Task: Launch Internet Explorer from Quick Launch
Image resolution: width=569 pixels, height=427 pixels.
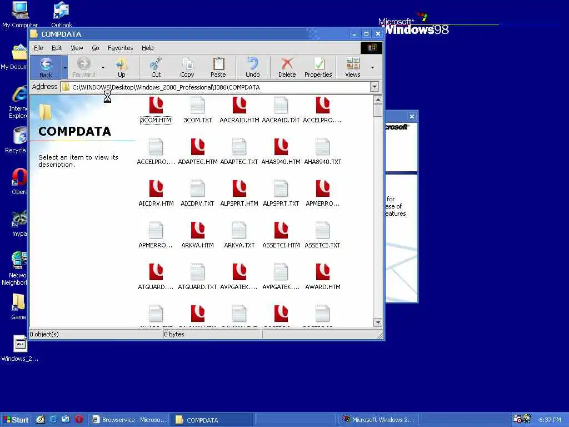Action: tap(53, 419)
